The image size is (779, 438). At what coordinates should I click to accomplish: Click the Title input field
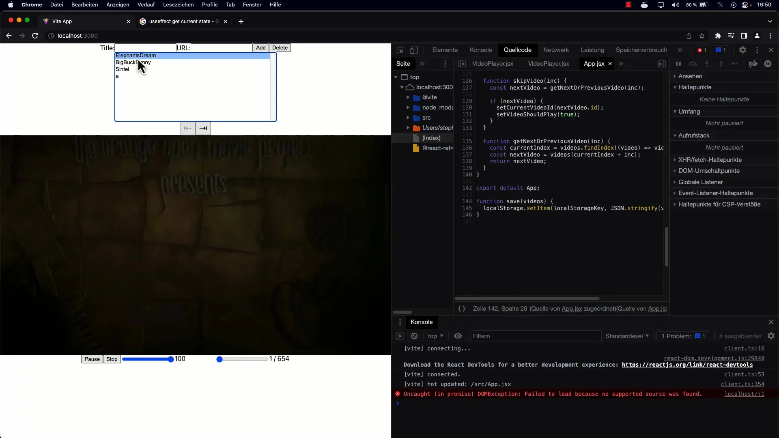(145, 48)
